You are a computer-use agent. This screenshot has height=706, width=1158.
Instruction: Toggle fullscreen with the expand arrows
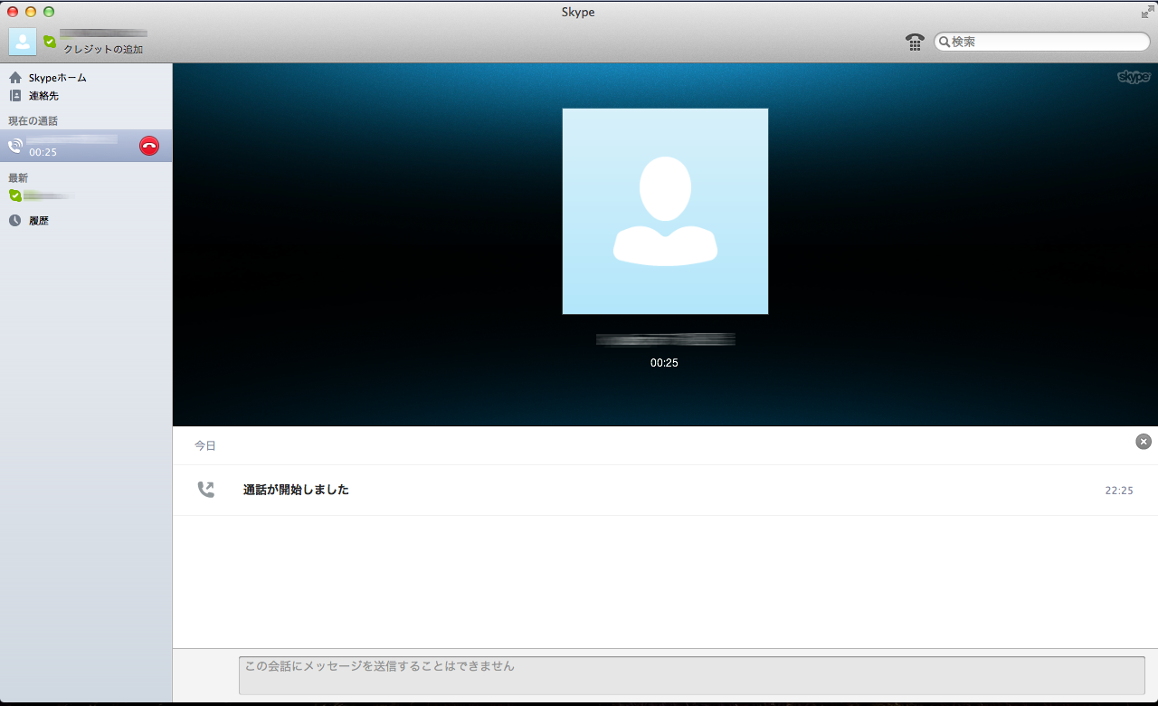tap(1147, 12)
